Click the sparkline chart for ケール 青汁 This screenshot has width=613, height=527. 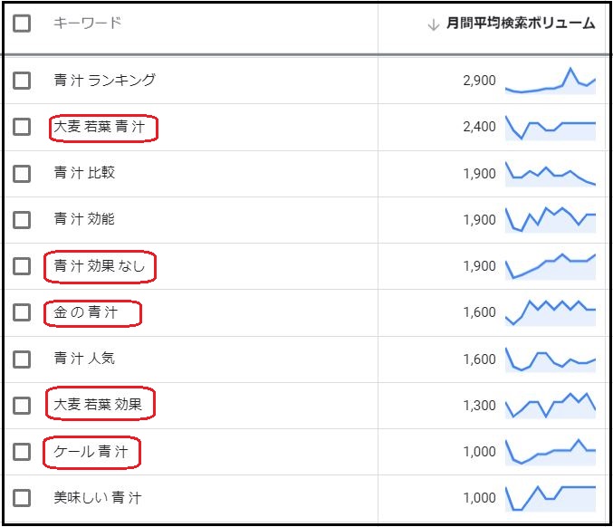(x=550, y=451)
